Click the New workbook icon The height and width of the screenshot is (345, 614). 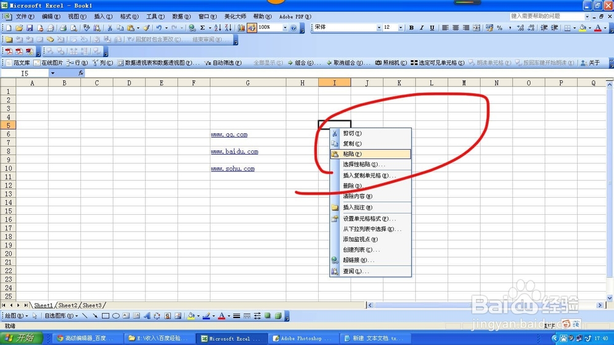tap(9, 28)
